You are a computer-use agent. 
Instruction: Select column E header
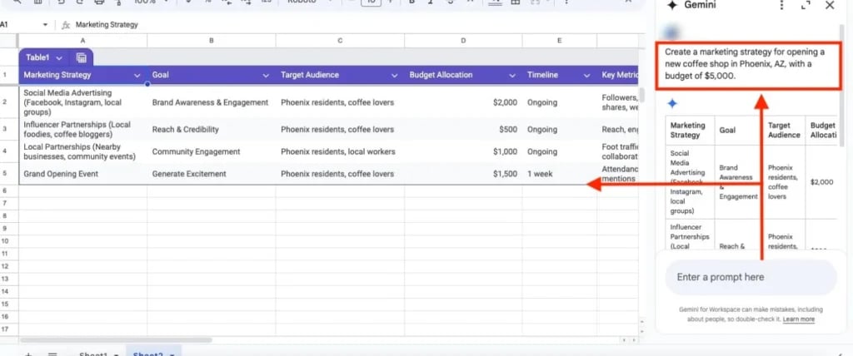point(559,41)
